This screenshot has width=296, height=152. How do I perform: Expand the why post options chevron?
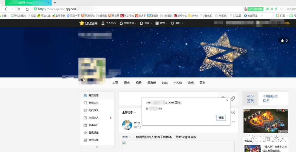click(x=233, y=122)
